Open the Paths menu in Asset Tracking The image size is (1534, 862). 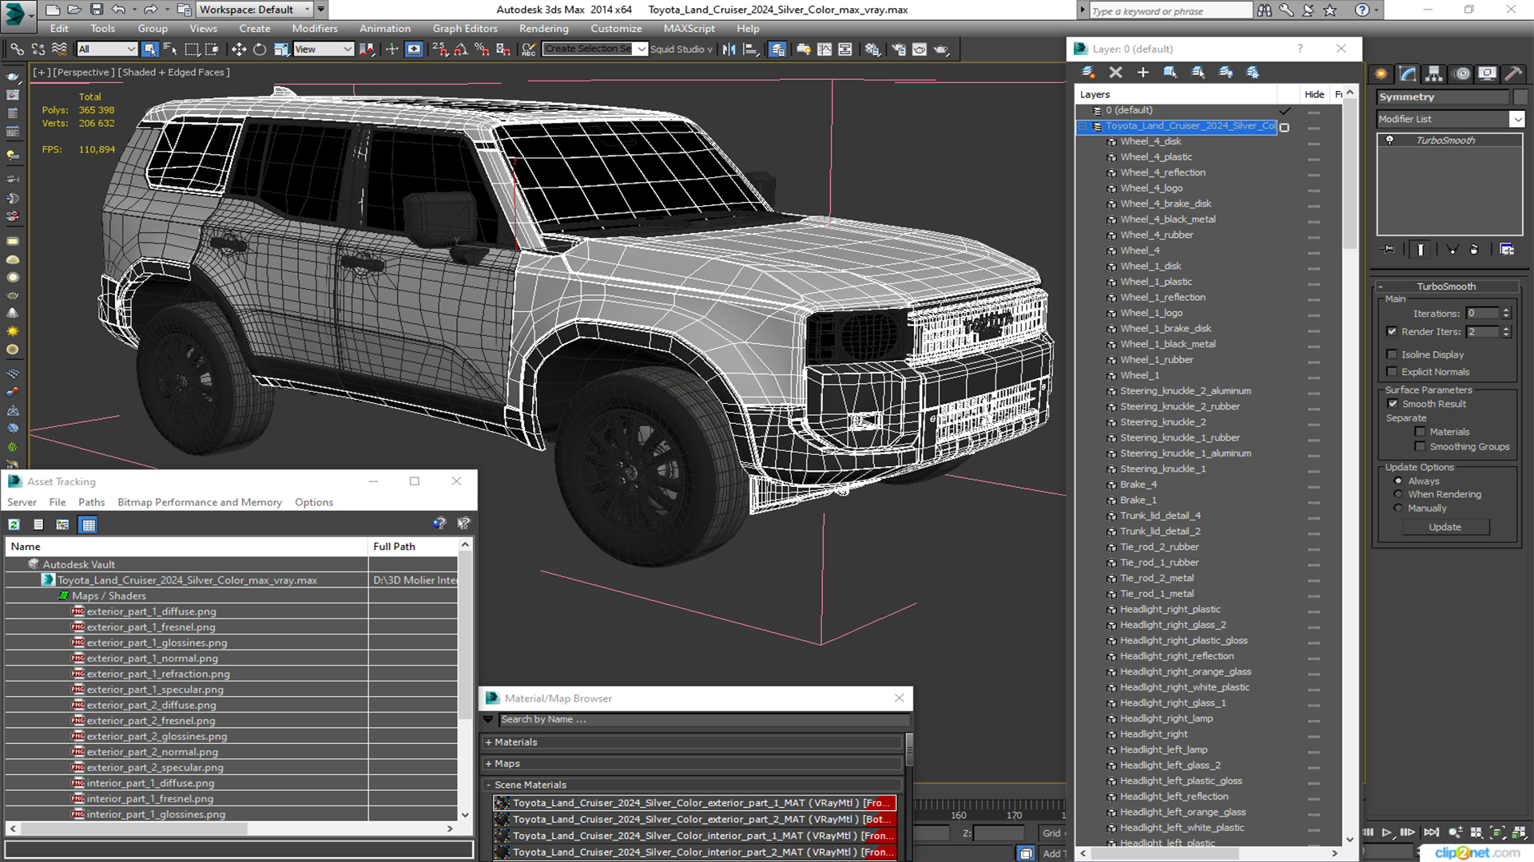91,502
